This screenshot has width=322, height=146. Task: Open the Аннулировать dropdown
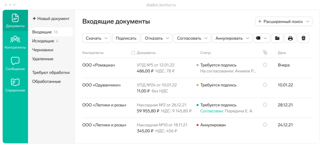(x=232, y=38)
